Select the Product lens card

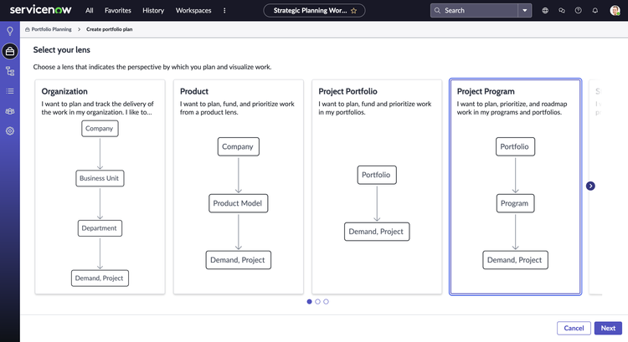click(x=239, y=186)
